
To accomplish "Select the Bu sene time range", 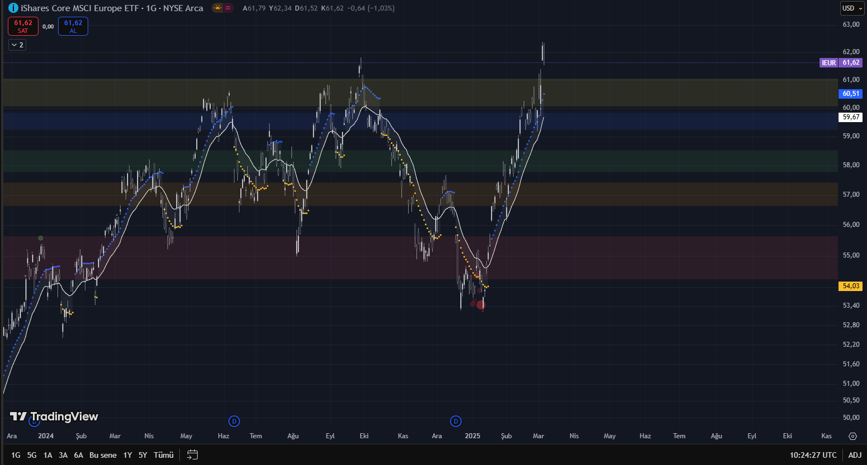I will pos(103,455).
